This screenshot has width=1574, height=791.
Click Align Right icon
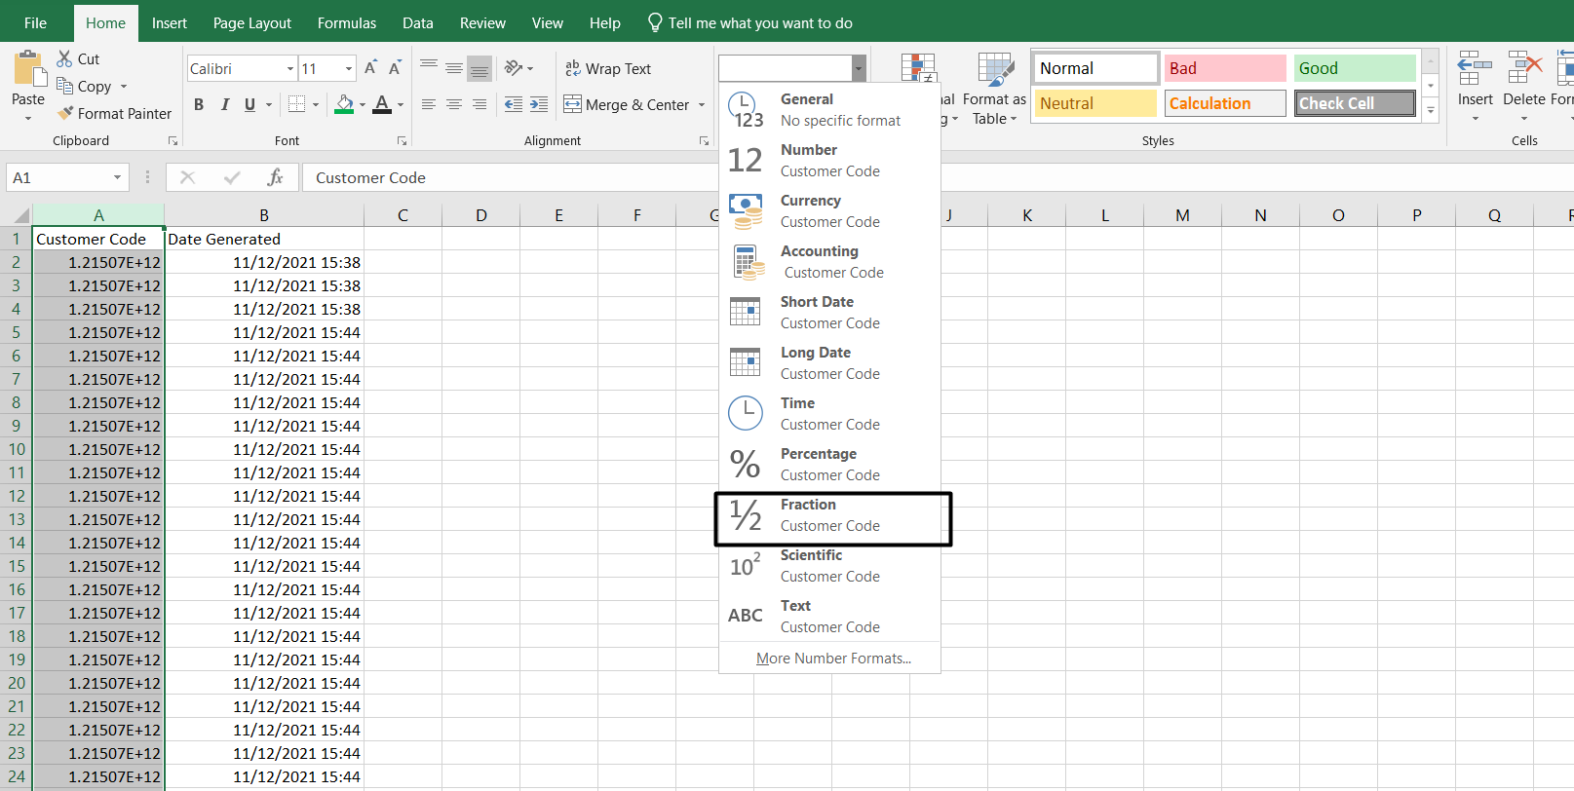click(480, 104)
